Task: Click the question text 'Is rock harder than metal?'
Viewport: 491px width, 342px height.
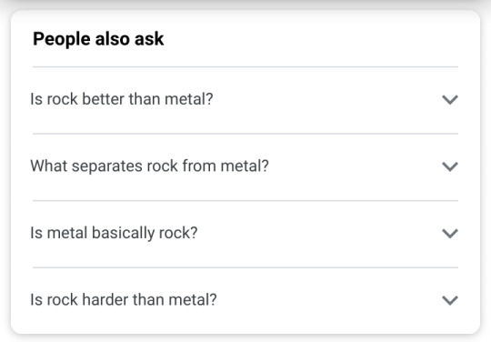Action: click(x=124, y=300)
